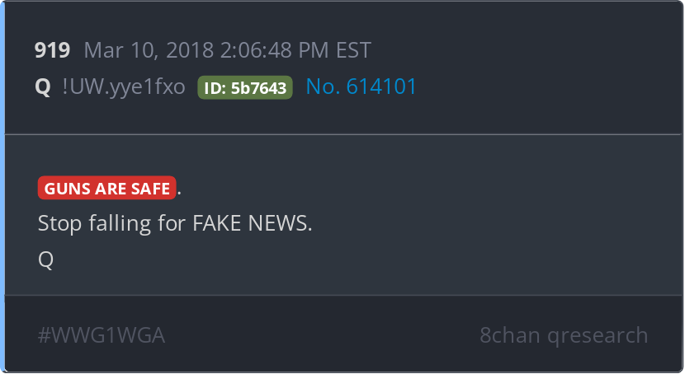Click the green ID: 5b7643 badge
Screen dimensions: 685x374
click(x=245, y=87)
